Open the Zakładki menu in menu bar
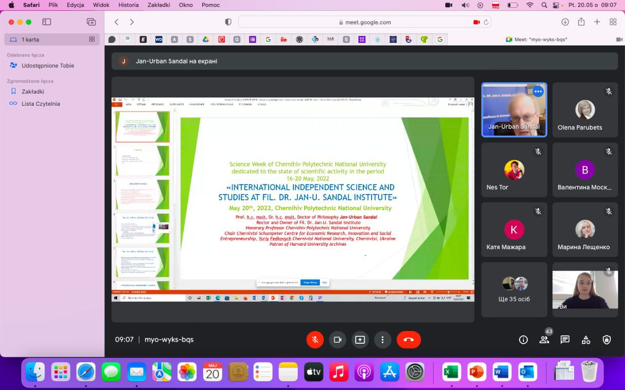This screenshot has width=625, height=390. tap(159, 5)
